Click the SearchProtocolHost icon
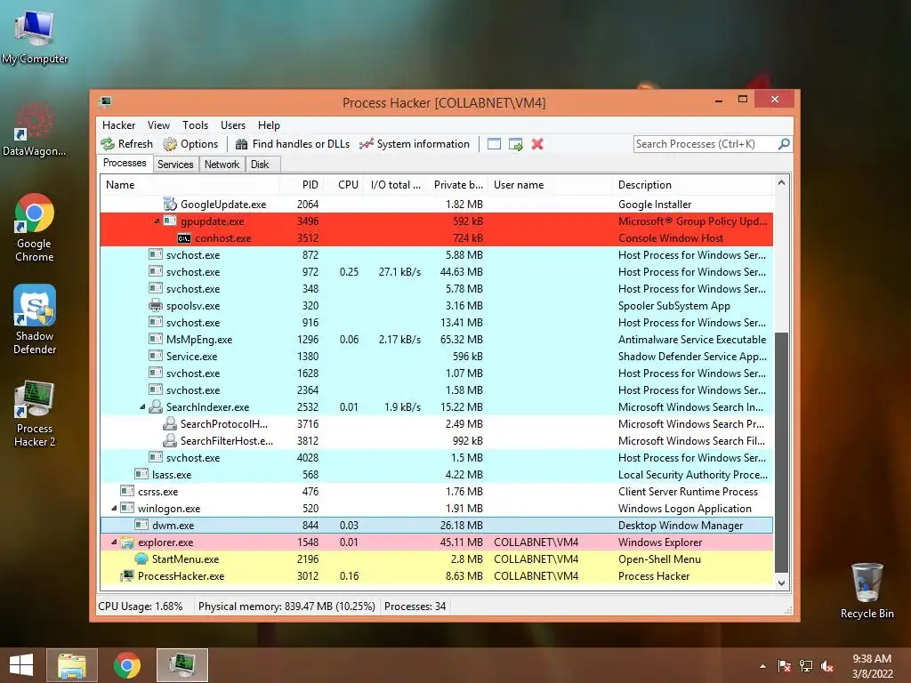911x683 pixels. coord(170,423)
